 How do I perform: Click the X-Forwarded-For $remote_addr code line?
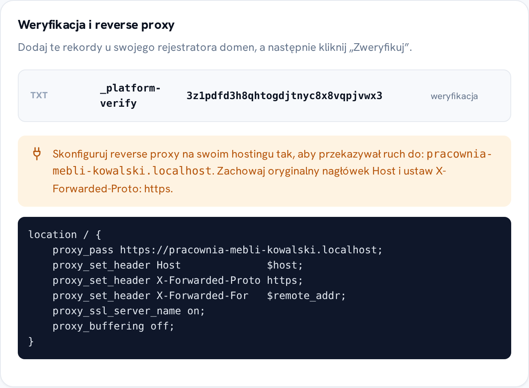coord(199,296)
